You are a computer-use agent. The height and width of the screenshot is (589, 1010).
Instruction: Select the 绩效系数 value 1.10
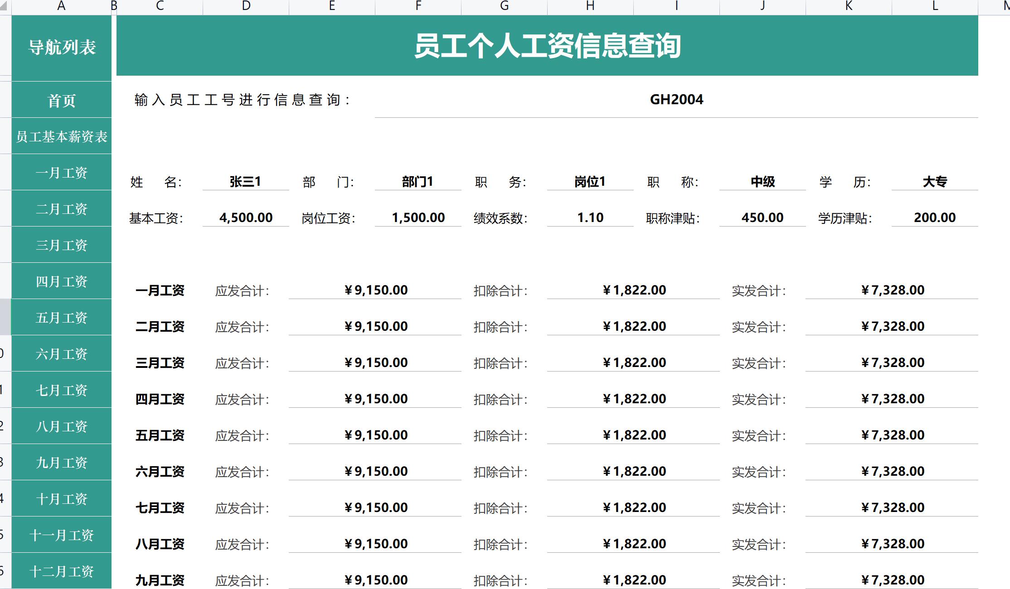pyautogui.click(x=589, y=217)
